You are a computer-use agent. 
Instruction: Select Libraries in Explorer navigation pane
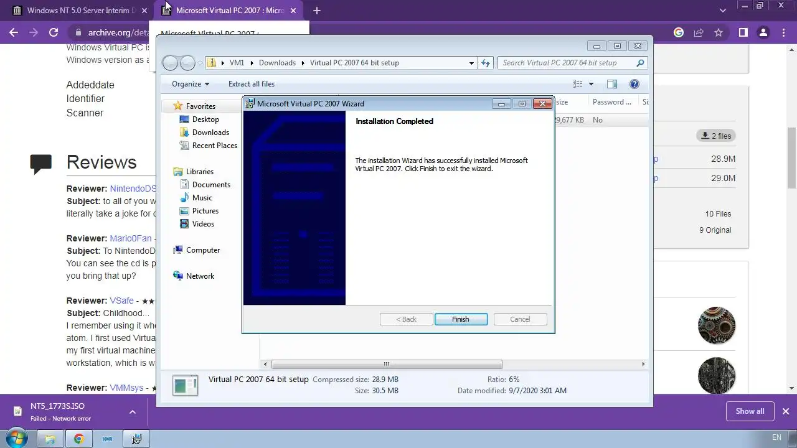tap(199, 172)
